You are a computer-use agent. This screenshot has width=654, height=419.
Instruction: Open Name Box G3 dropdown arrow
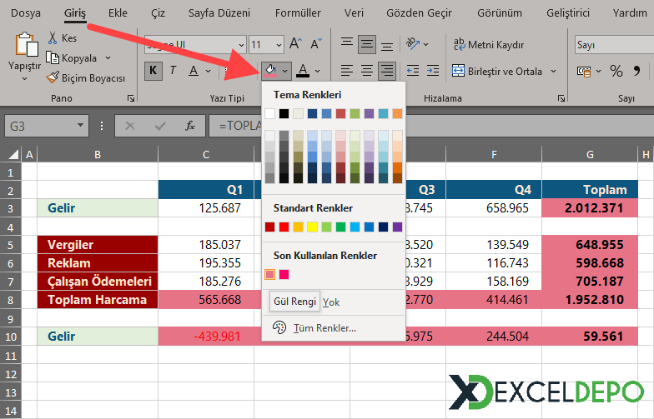80,125
